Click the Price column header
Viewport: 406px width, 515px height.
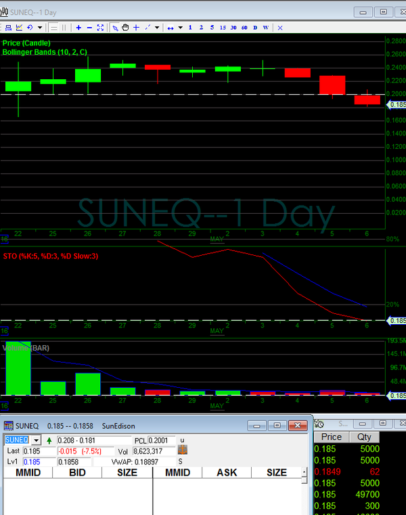click(x=331, y=437)
